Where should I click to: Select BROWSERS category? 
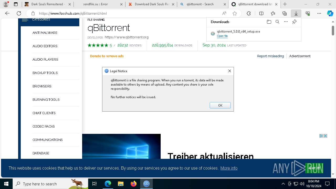(x=42, y=86)
